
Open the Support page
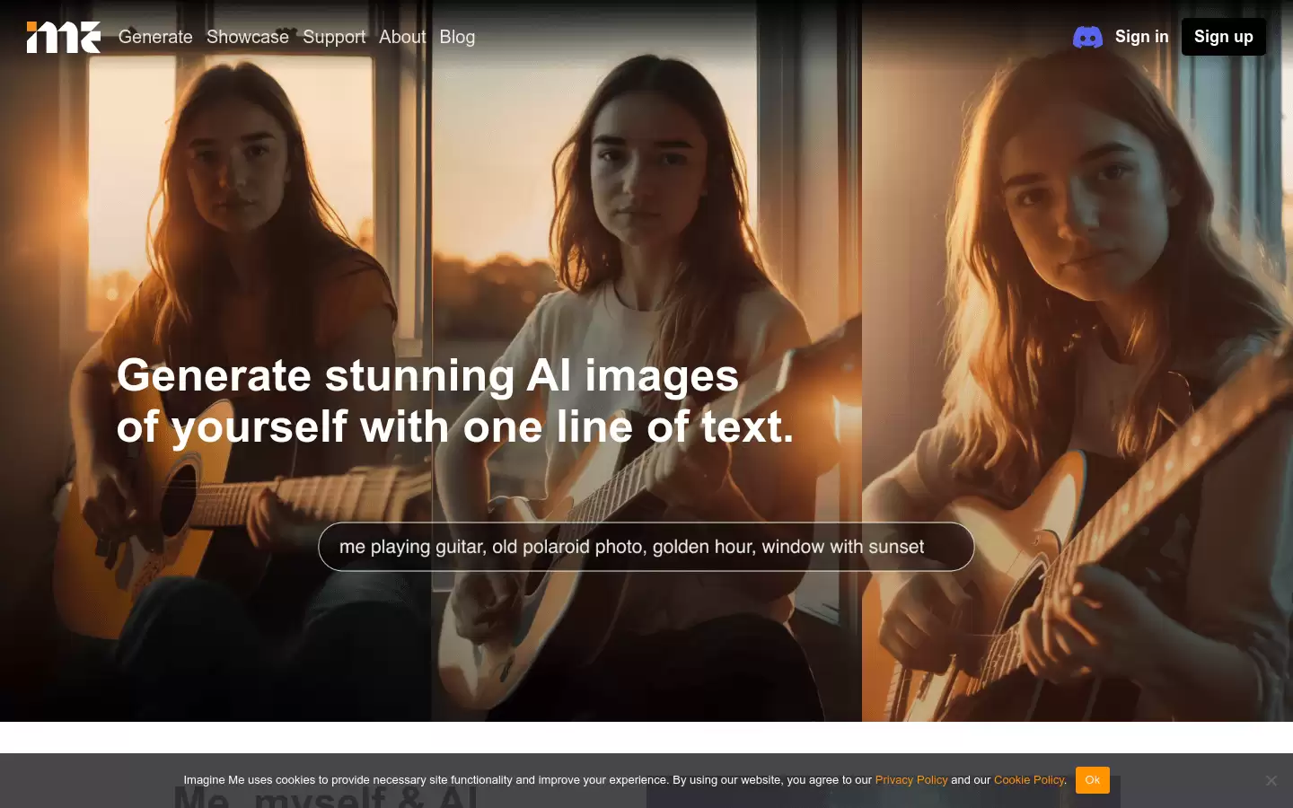tap(334, 37)
